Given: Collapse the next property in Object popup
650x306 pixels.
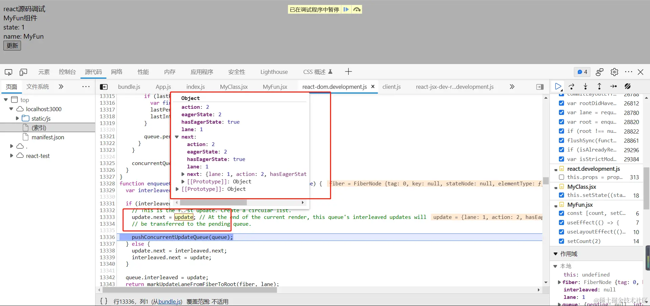Looking at the screenshot, I should (177, 137).
